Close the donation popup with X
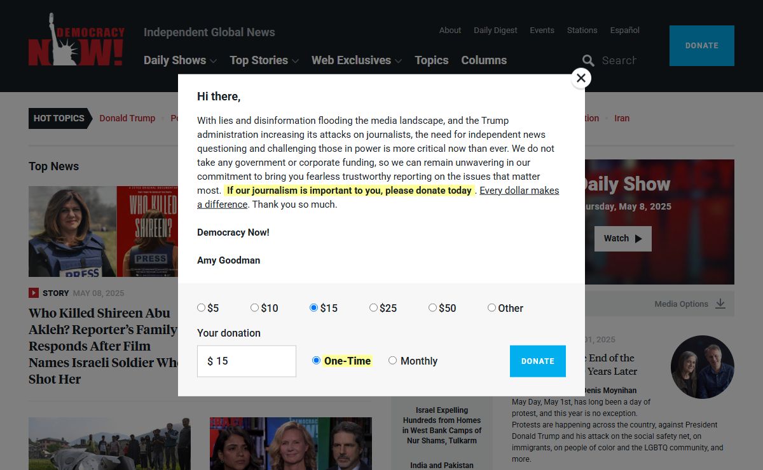Screen dimensions: 763x470 click(581, 78)
